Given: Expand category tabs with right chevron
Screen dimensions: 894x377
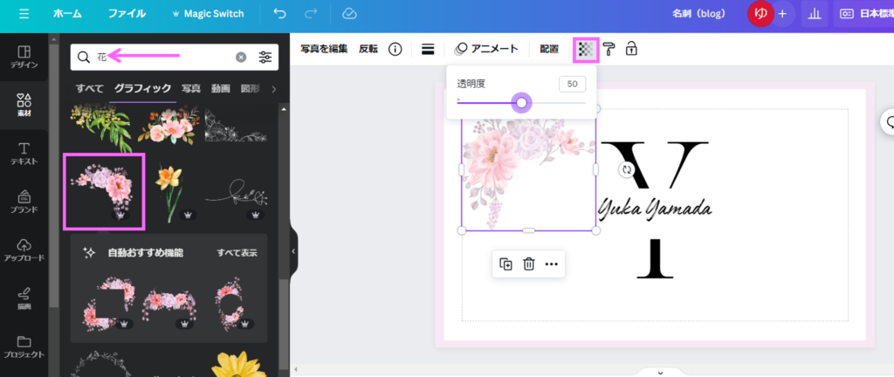Looking at the screenshot, I should pos(273,89).
